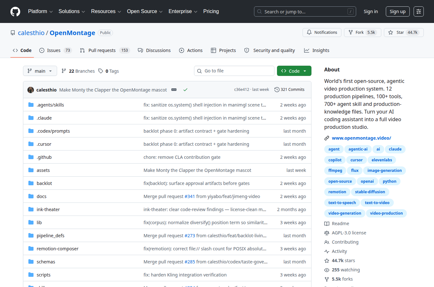Open the Security and quality tab
Screen dimensions: 434x287
click(x=270, y=50)
